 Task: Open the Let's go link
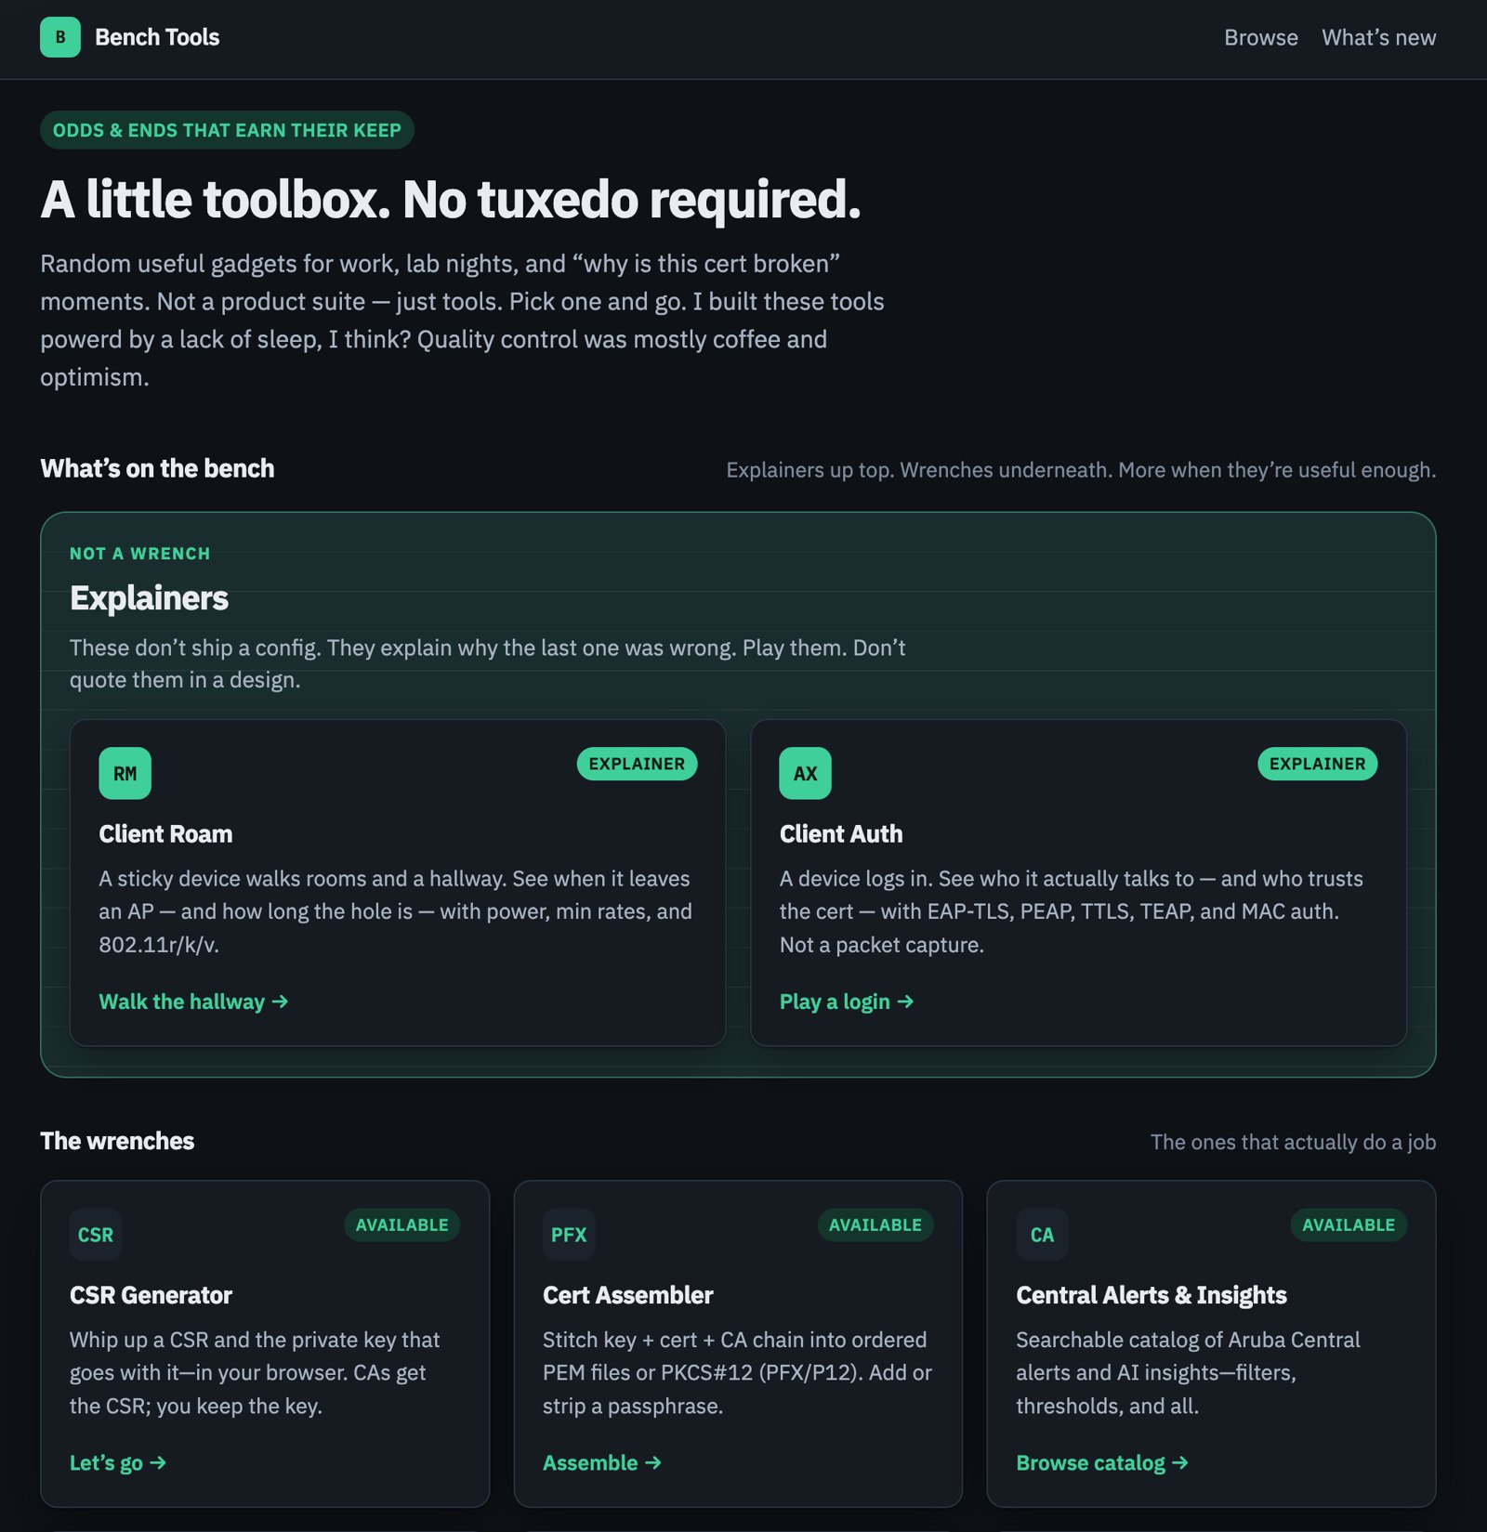pyautogui.click(x=118, y=1462)
